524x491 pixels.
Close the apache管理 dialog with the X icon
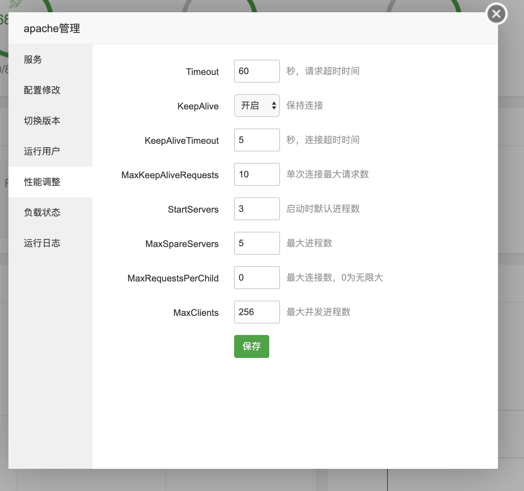pos(496,14)
